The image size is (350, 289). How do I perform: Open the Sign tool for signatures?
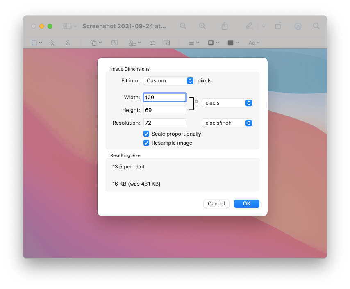tap(132, 43)
